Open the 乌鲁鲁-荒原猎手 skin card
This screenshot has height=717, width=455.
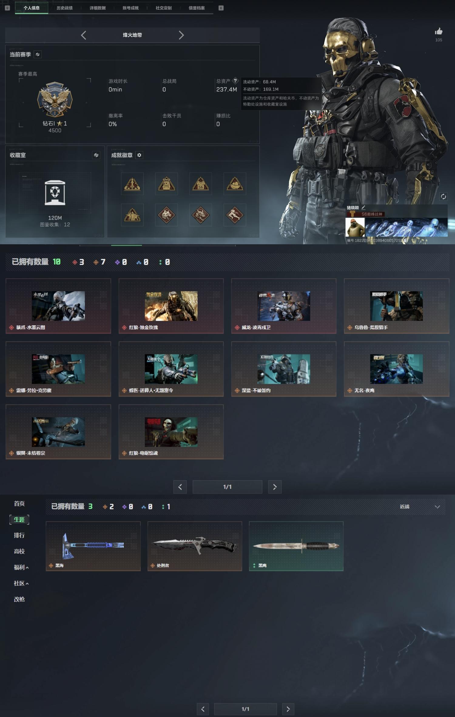pos(396,306)
